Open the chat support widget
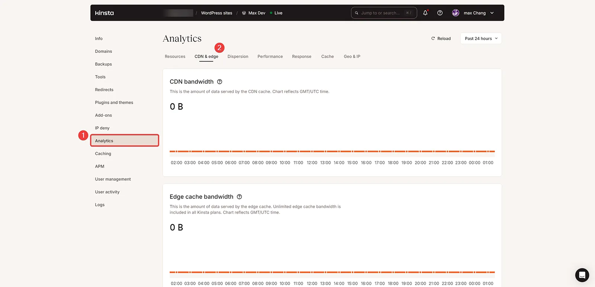595x287 pixels. click(582, 275)
